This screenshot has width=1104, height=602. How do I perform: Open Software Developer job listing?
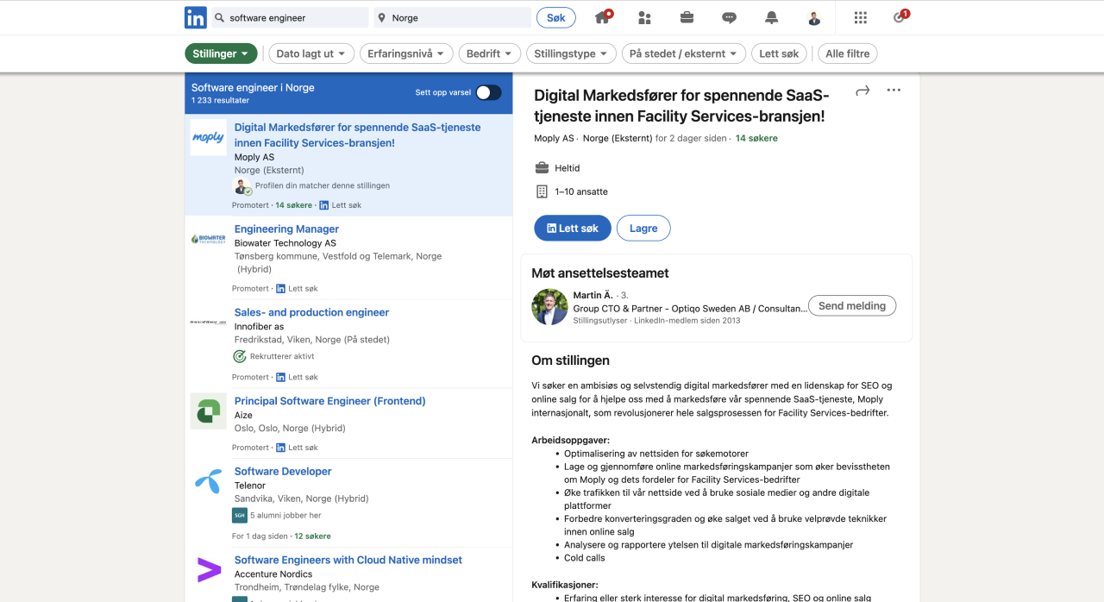coord(283,471)
